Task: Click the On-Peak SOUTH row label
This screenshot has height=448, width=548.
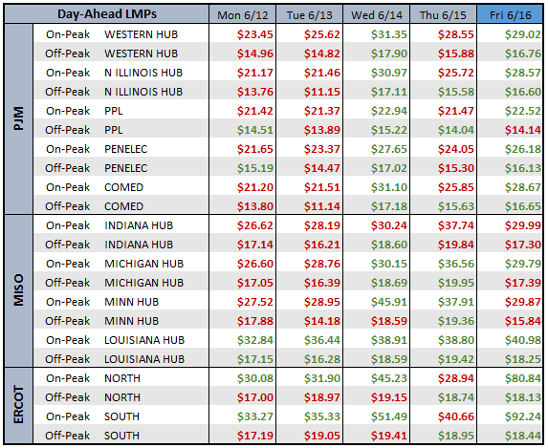Action: pos(93,416)
